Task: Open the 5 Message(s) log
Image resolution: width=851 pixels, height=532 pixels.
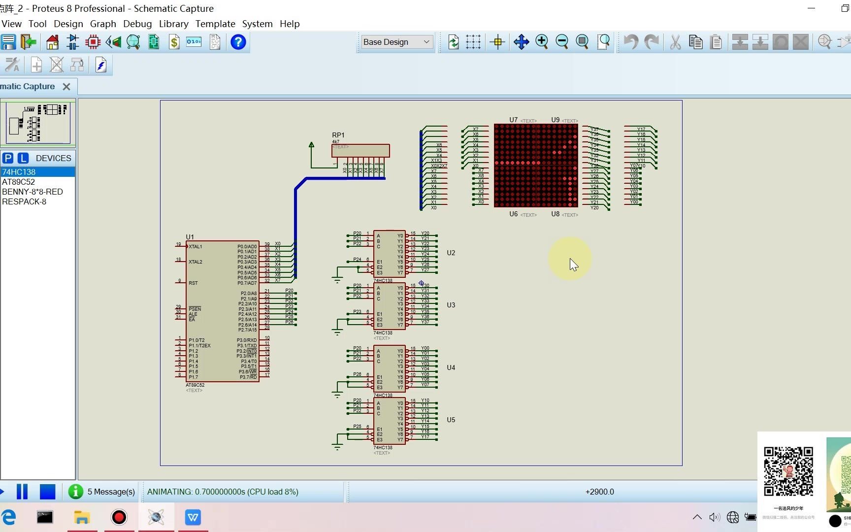Action: click(111, 492)
